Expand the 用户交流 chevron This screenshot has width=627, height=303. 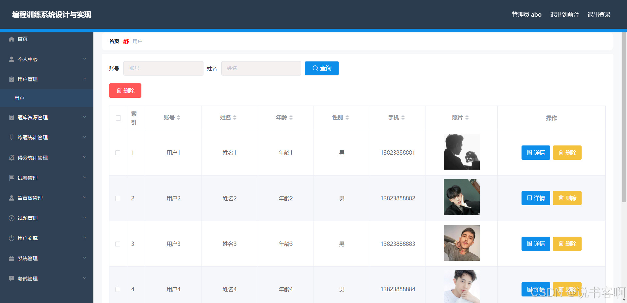(x=85, y=238)
